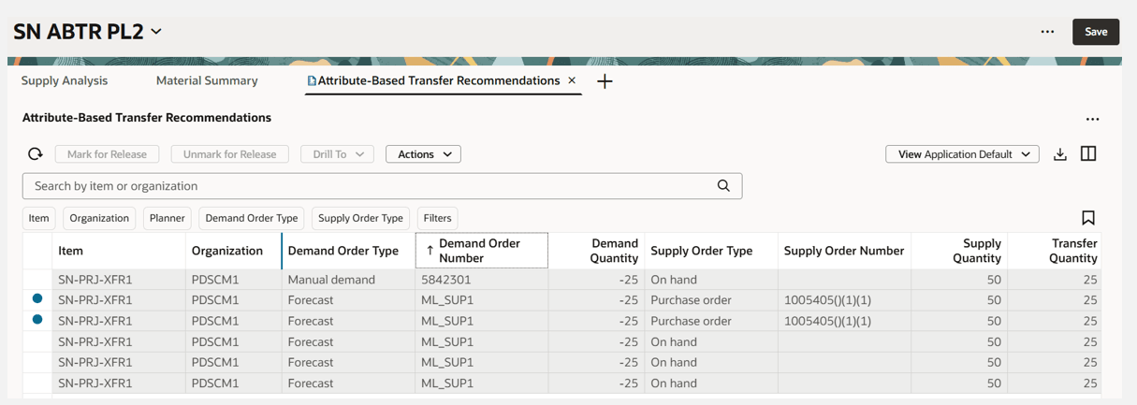Expand the Actions dropdown
Screen dimensions: 1137x405
(423, 154)
